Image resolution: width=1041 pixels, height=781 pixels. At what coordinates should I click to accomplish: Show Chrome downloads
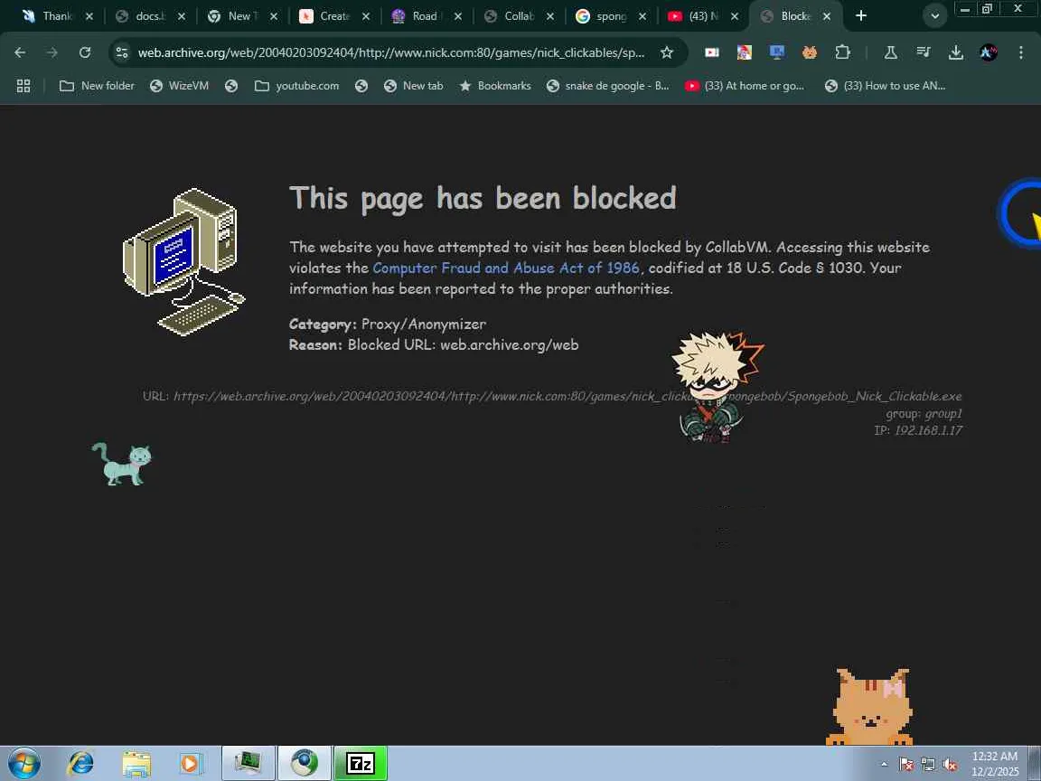(955, 52)
